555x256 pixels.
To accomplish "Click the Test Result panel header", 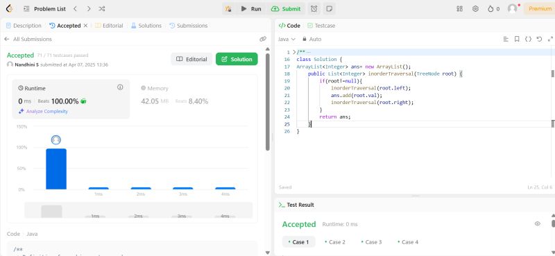I will tap(296, 205).
